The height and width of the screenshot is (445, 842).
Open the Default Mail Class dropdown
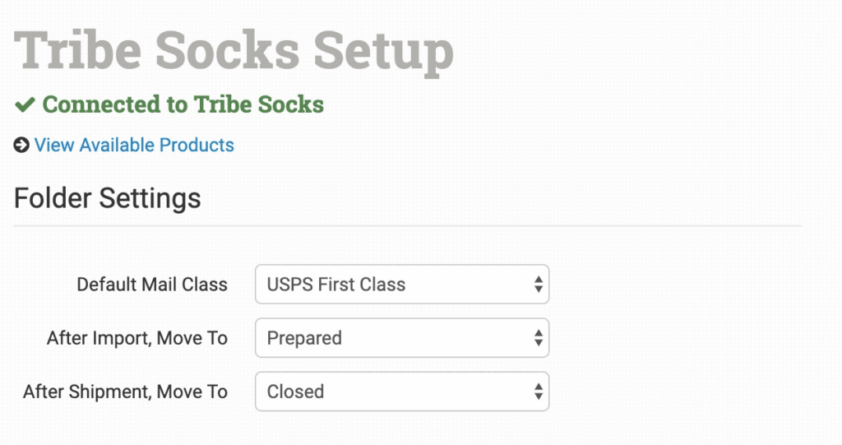pos(401,285)
